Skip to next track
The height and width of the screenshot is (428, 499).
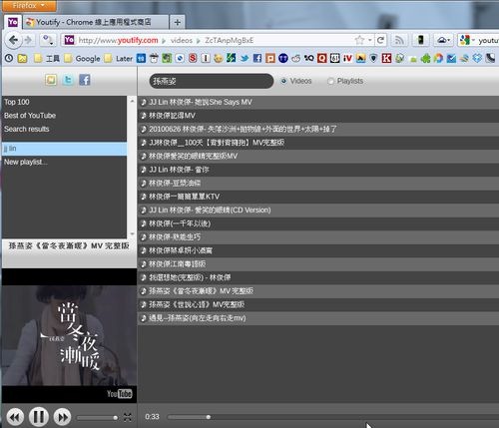point(63,417)
